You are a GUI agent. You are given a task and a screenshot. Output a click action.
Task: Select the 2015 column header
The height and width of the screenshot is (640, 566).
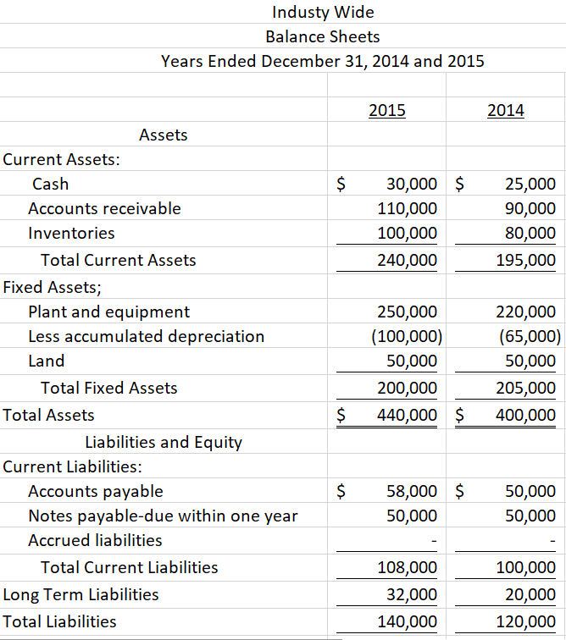click(386, 110)
